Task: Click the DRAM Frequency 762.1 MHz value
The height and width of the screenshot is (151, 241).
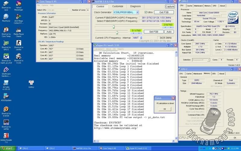Action: coord(214,94)
